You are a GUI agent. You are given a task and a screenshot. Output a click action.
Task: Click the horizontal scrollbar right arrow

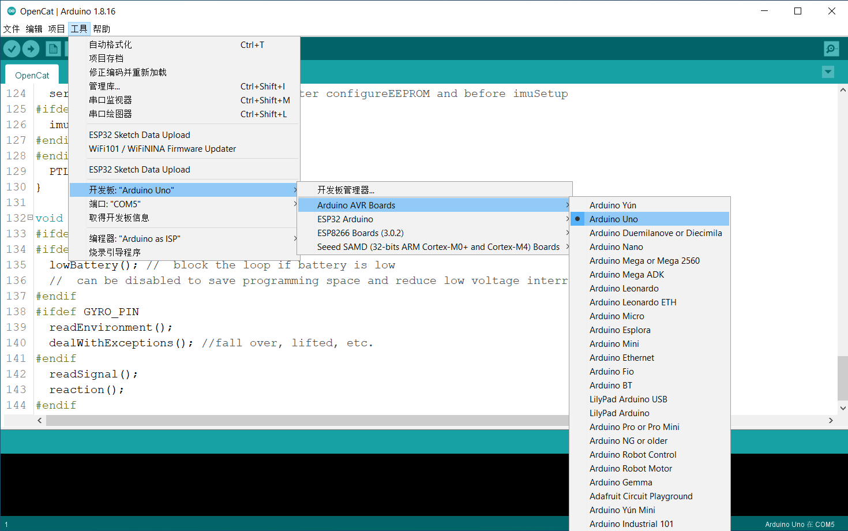point(831,421)
